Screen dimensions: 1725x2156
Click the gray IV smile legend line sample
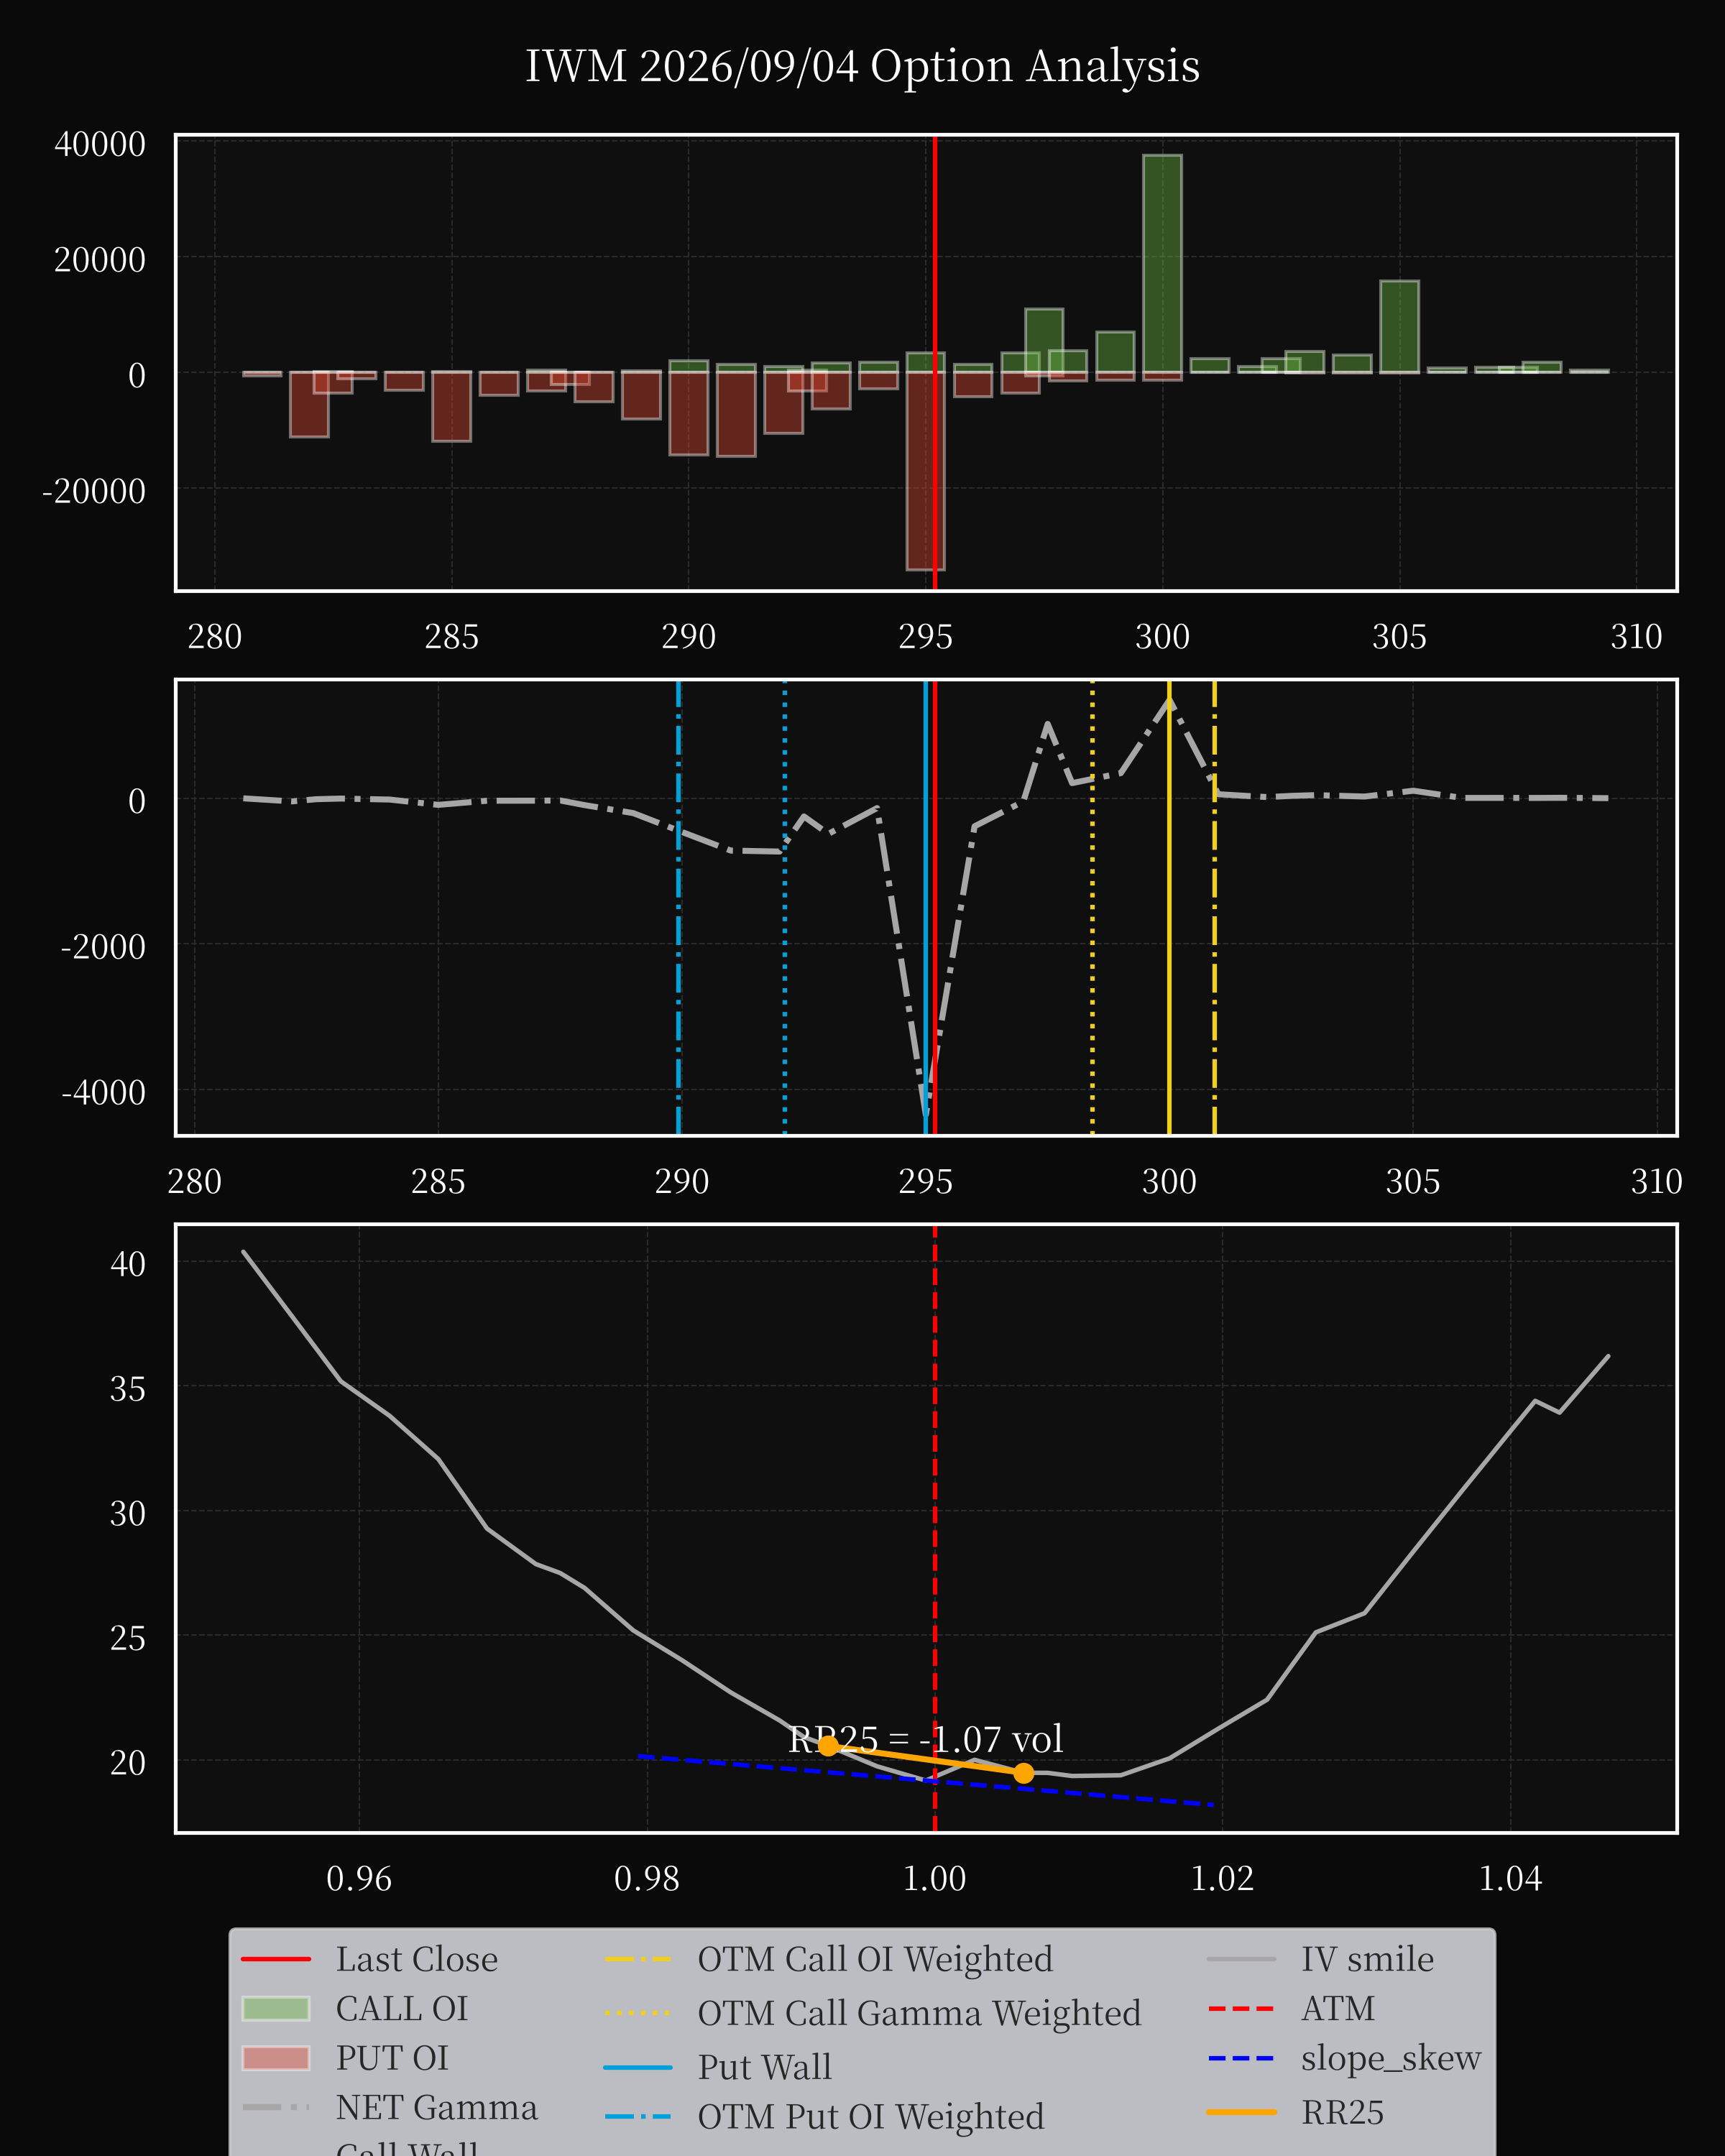click(x=1241, y=1959)
